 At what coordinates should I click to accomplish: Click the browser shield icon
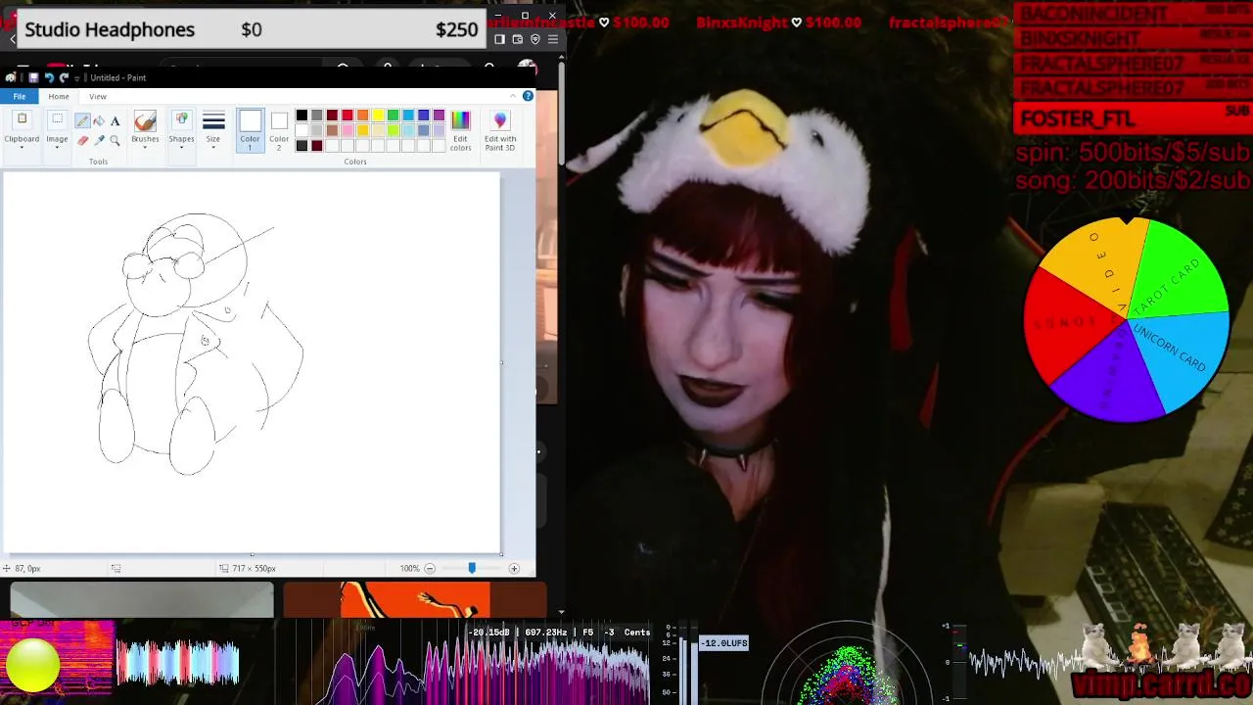tap(534, 39)
